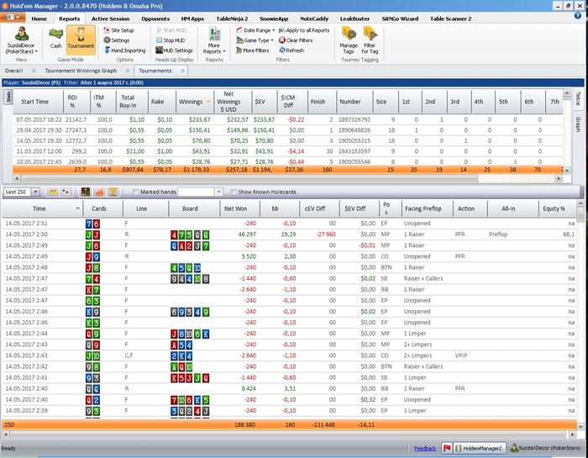Viewport: 588px width, 458px height.
Task: Select tournament row 07.05.2017 18:22
Action: pos(287,119)
